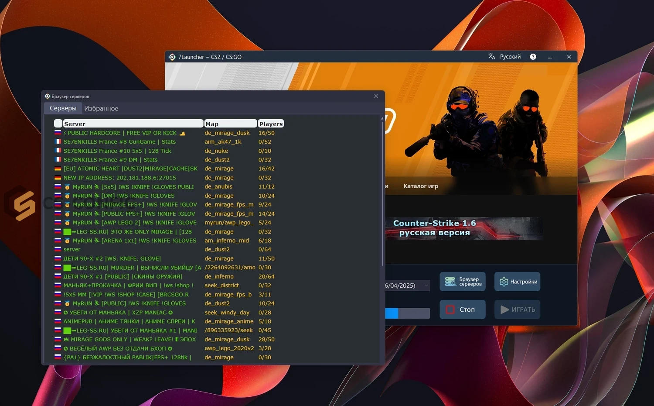Click the Russian flag next to PUBLIC HARDCORE server
Viewport: 654px width, 406px height.
58,133
